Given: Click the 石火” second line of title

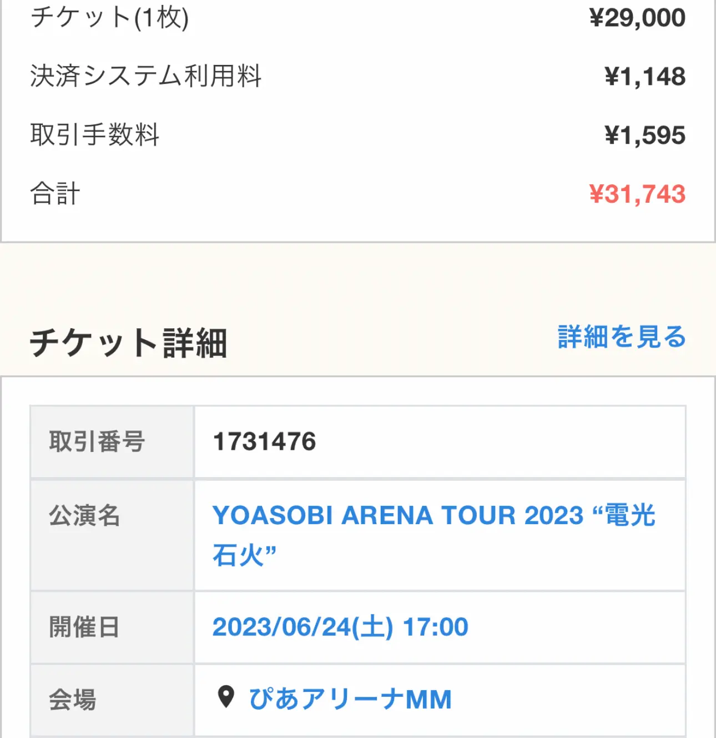Looking at the screenshot, I should pos(245,555).
